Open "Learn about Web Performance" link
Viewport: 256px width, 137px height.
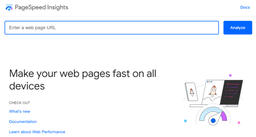pyautogui.click(x=37, y=132)
